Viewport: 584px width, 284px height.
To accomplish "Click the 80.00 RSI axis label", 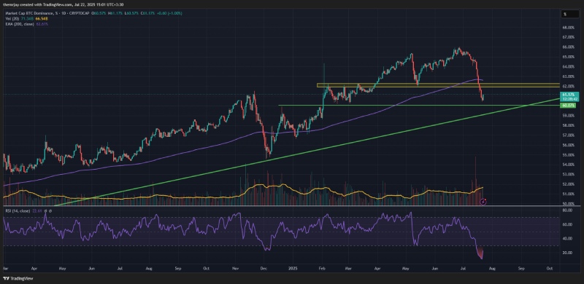I will tap(567, 210).
